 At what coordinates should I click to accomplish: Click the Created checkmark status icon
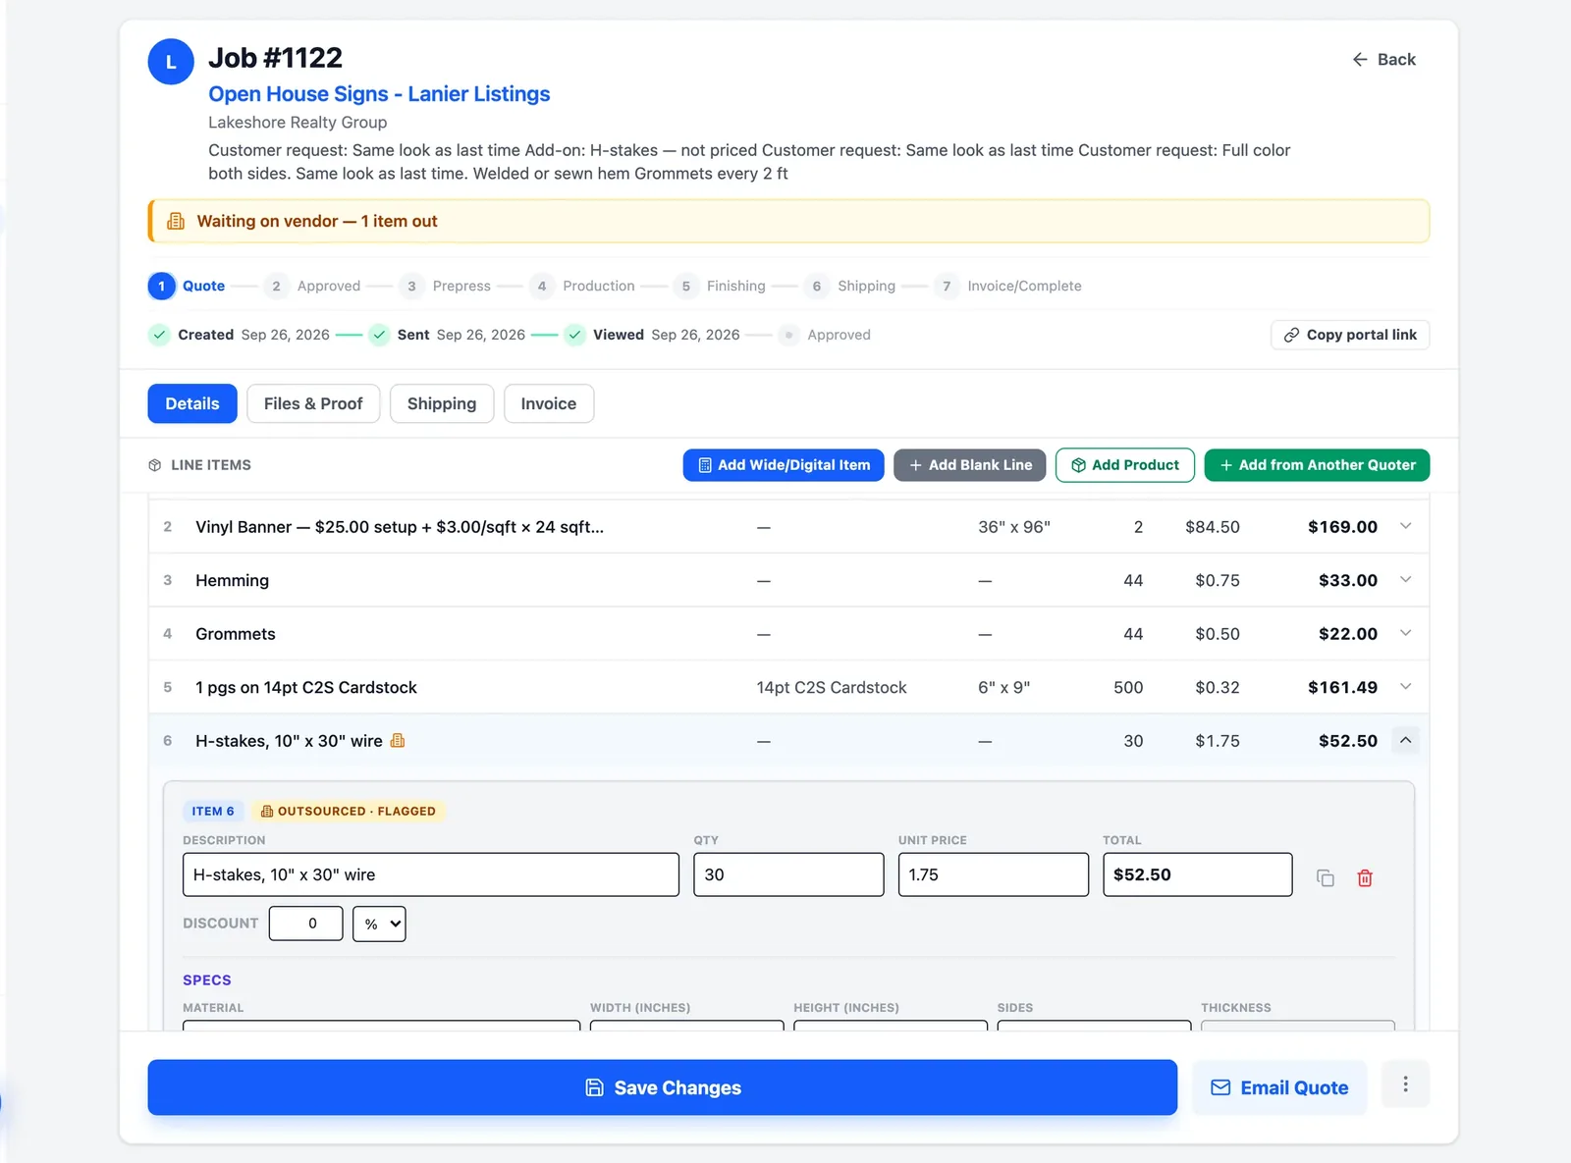click(x=159, y=335)
